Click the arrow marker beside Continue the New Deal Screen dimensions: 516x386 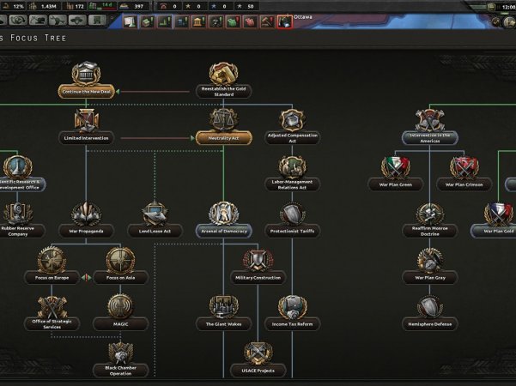click(118, 92)
